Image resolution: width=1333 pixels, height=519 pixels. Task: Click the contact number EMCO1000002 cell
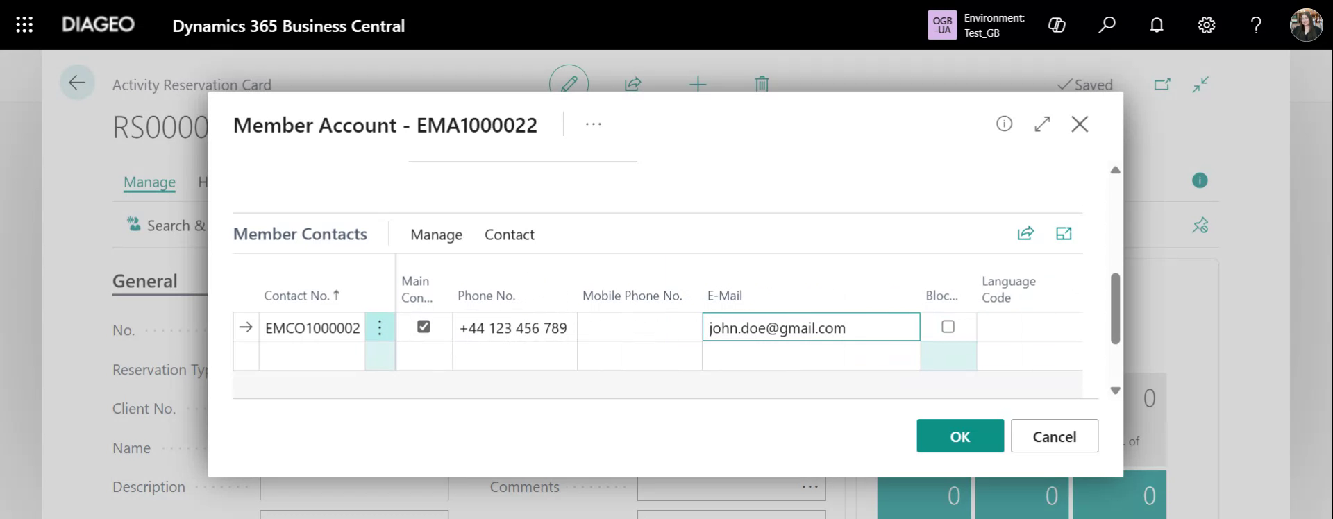pyautogui.click(x=312, y=327)
